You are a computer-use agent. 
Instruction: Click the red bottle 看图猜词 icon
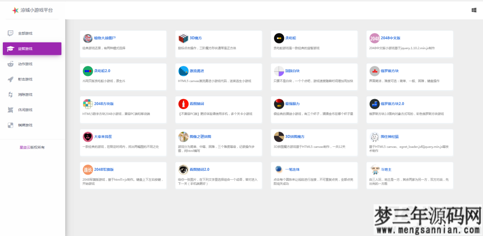(183, 104)
